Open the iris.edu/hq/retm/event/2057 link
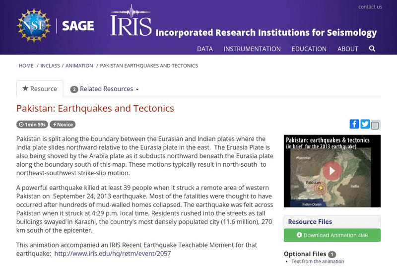The height and width of the screenshot is (267, 397). tap(113, 253)
